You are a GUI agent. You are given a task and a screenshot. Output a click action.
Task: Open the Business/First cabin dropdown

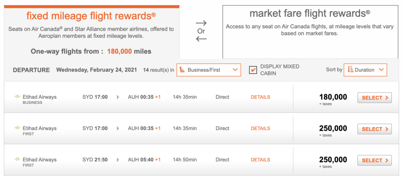pyautogui.click(x=209, y=70)
